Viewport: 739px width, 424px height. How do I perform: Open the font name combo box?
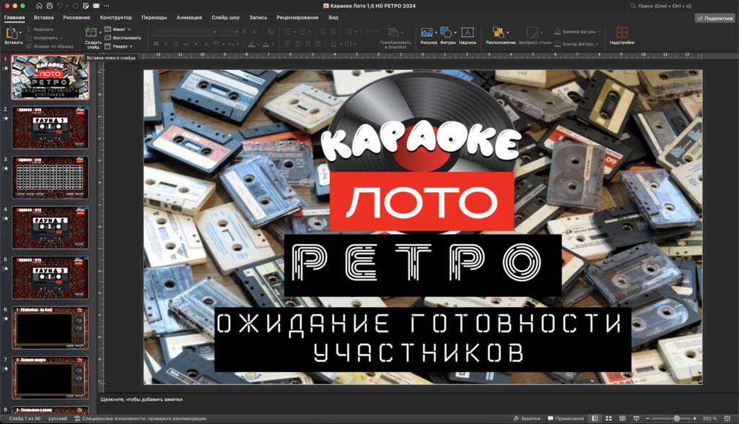click(184, 32)
